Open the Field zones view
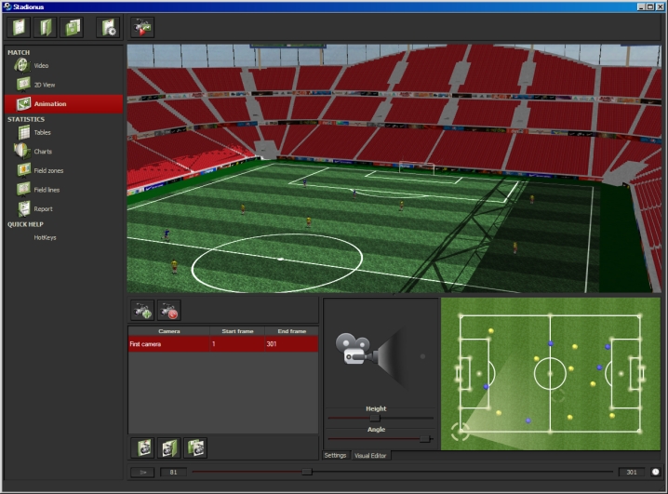 coord(47,170)
